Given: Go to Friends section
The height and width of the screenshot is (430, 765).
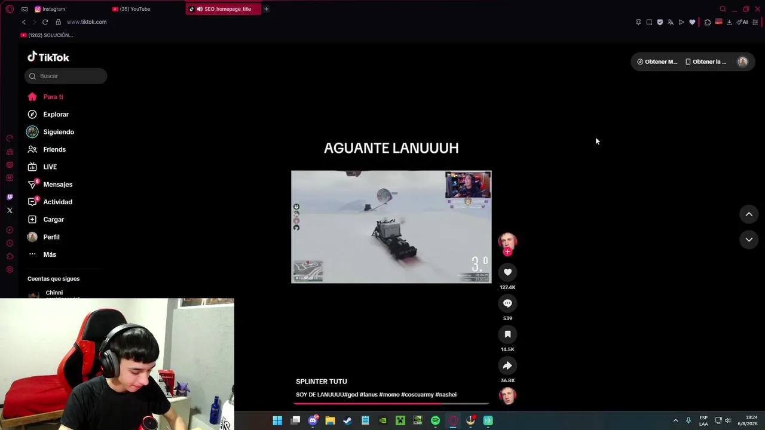Looking at the screenshot, I should pos(46,149).
